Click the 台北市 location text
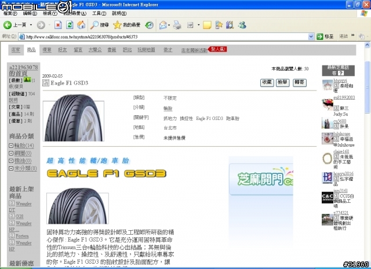Viewport: 371px width, 269px height. [170, 128]
